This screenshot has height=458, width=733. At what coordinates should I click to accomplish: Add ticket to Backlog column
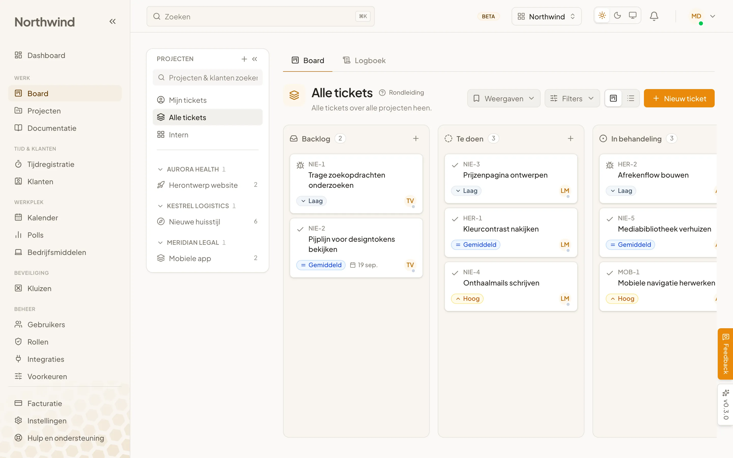(x=416, y=138)
